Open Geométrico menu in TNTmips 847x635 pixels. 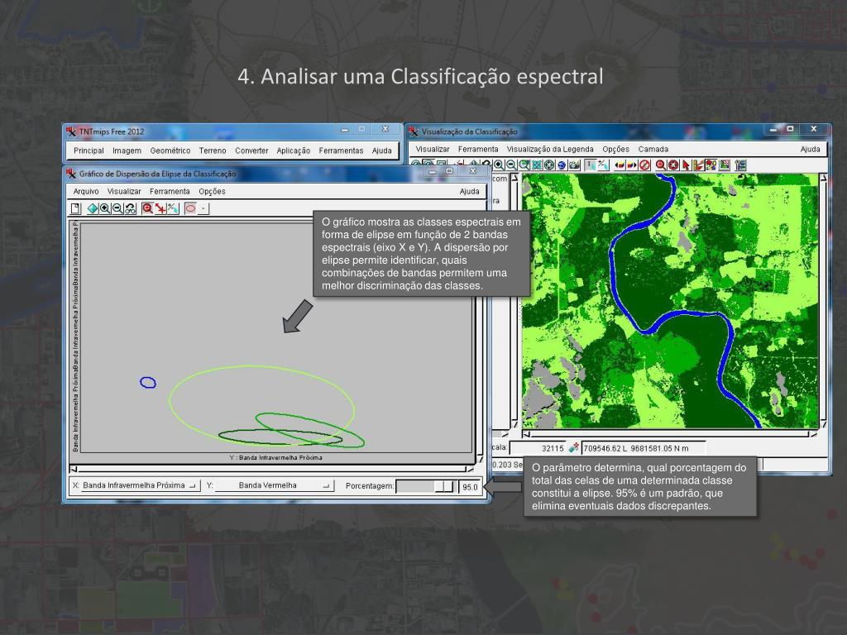pyautogui.click(x=170, y=150)
